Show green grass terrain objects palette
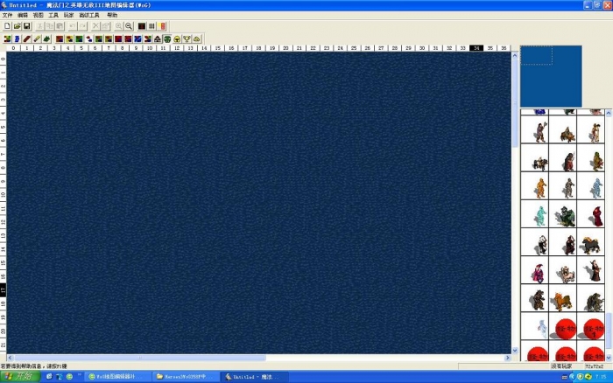613x383 pixels. click(x=79, y=38)
